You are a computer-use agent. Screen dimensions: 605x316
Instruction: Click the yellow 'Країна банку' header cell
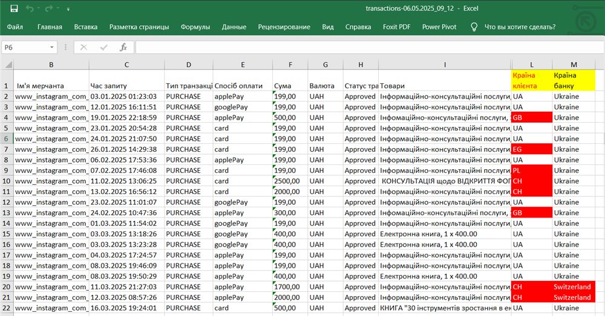pos(574,80)
